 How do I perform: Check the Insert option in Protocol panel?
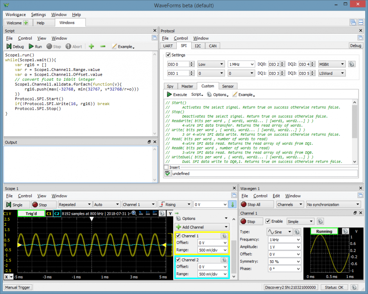tap(165, 167)
